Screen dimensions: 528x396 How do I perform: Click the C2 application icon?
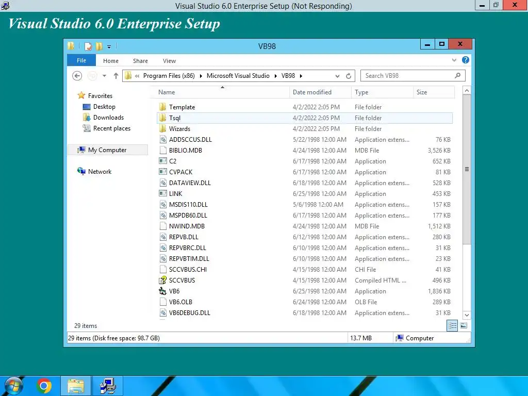(x=163, y=161)
